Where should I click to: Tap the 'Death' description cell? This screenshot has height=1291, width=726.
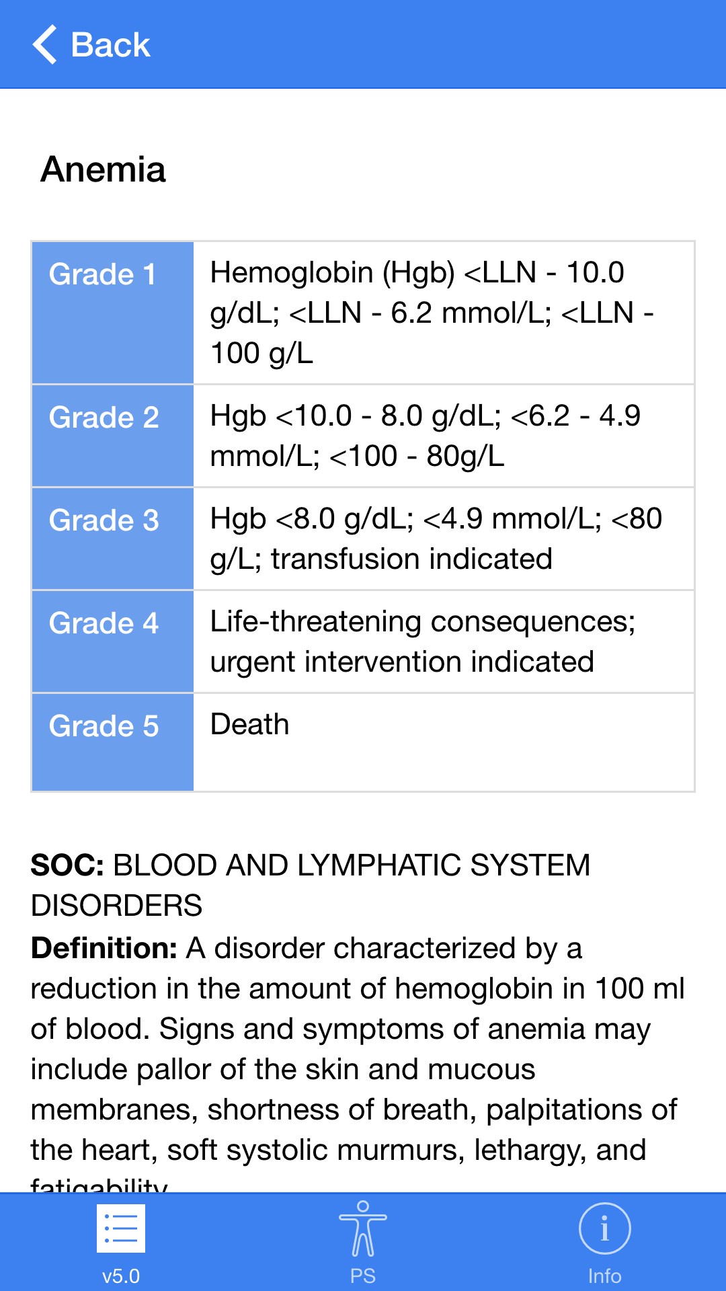pos(250,724)
